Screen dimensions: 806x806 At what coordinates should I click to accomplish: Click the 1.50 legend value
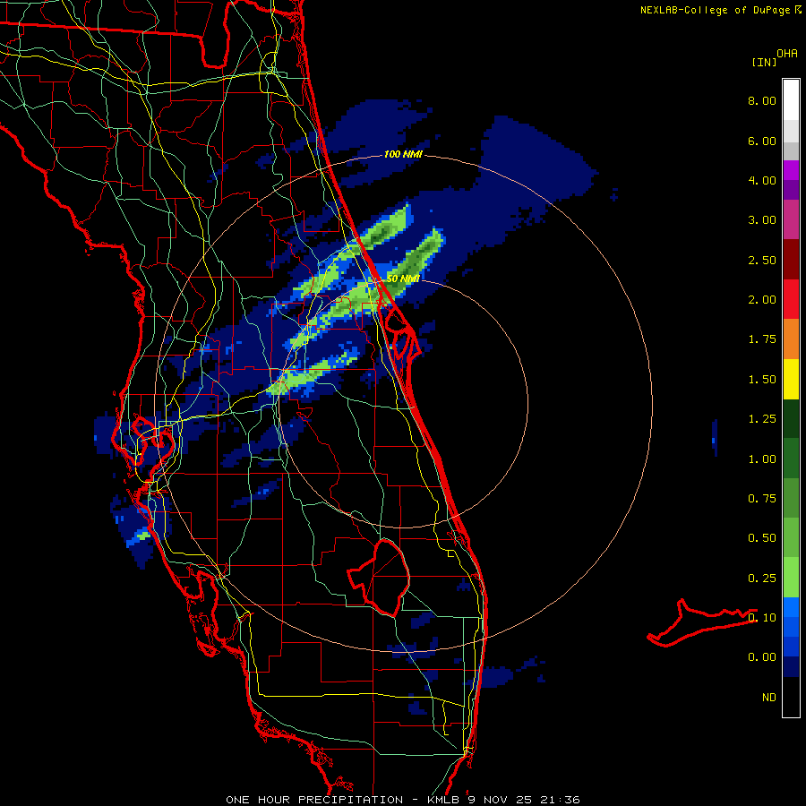(x=762, y=380)
